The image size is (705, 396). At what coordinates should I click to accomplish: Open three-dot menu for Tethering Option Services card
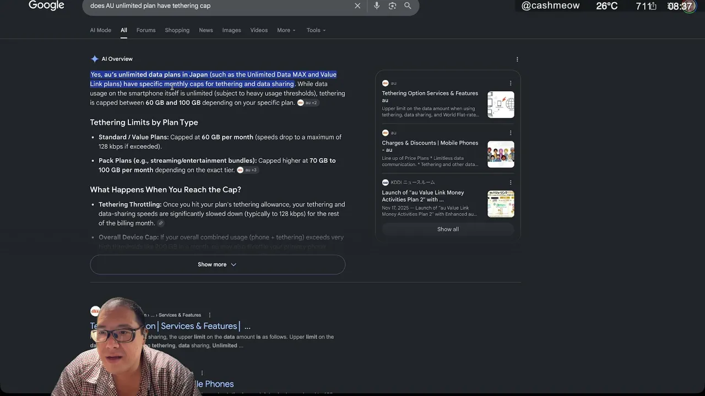511,83
